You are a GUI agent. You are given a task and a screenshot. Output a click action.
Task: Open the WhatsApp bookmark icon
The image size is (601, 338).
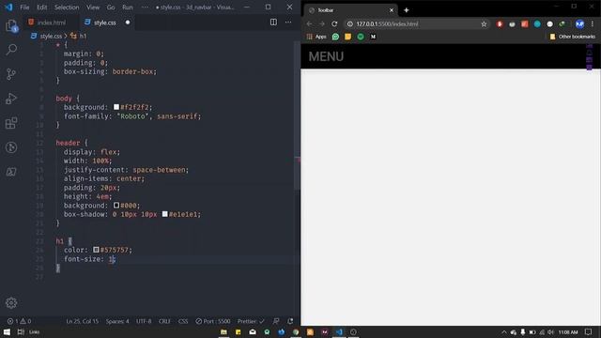pos(335,37)
